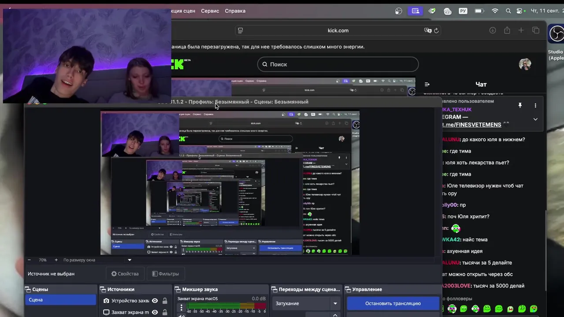This screenshot has width=564, height=317.
Task: Click the Чат header title
Action: pyautogui.click(x=481, y=85)
